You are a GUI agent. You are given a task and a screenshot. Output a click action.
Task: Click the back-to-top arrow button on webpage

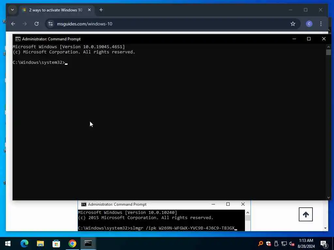point(306,214)
